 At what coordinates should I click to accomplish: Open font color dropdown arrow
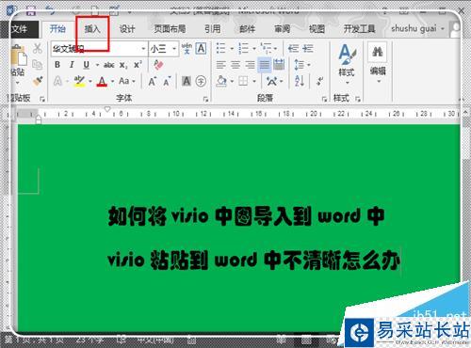pyautogui.click(x=112, y=82)
